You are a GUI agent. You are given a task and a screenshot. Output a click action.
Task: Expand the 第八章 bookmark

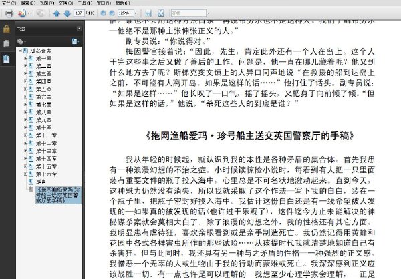tap(25, 112)
